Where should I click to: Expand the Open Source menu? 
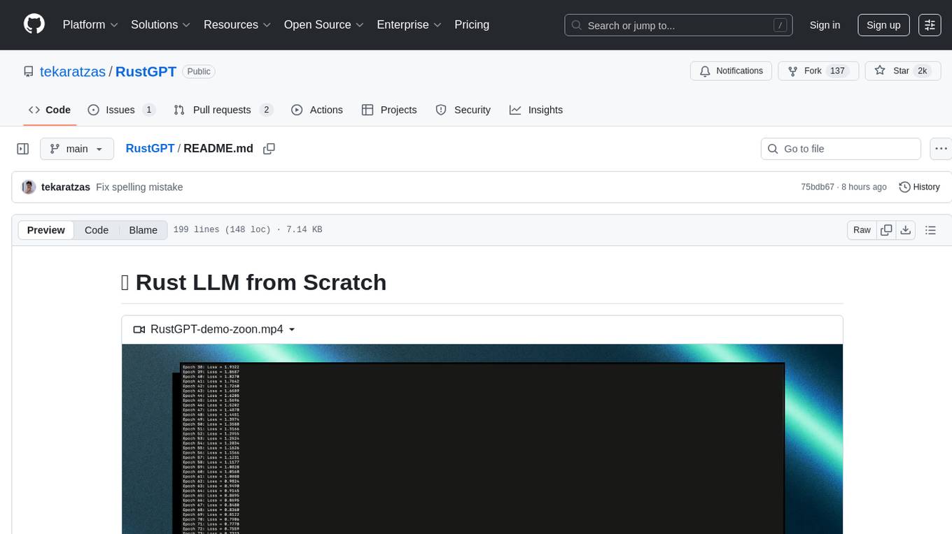click(x=324, y=24)
